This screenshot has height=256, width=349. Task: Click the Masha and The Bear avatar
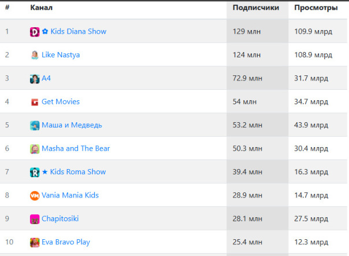(35, 149)
